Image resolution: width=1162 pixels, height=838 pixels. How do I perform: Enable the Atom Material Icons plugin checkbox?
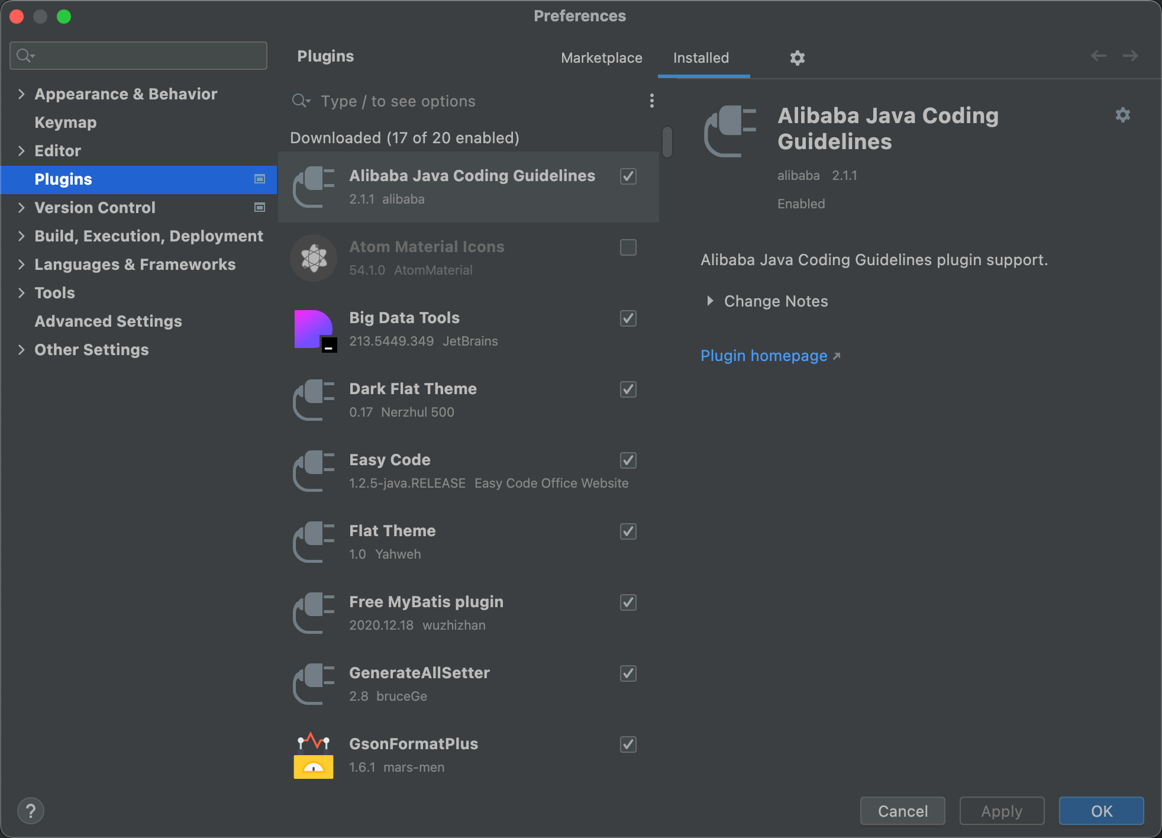tap(628, 247)
